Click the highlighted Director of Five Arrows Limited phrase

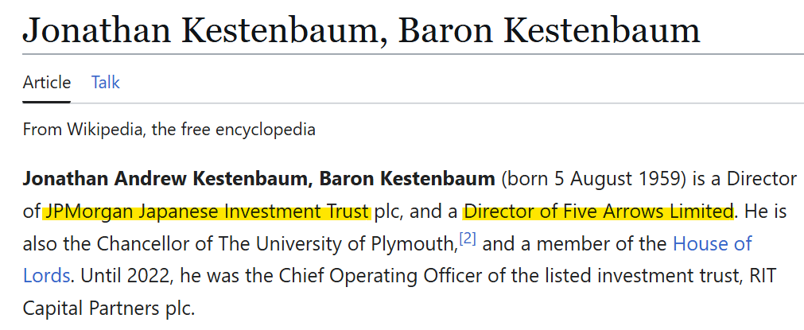pyautogui.click(x=598, y=212)
